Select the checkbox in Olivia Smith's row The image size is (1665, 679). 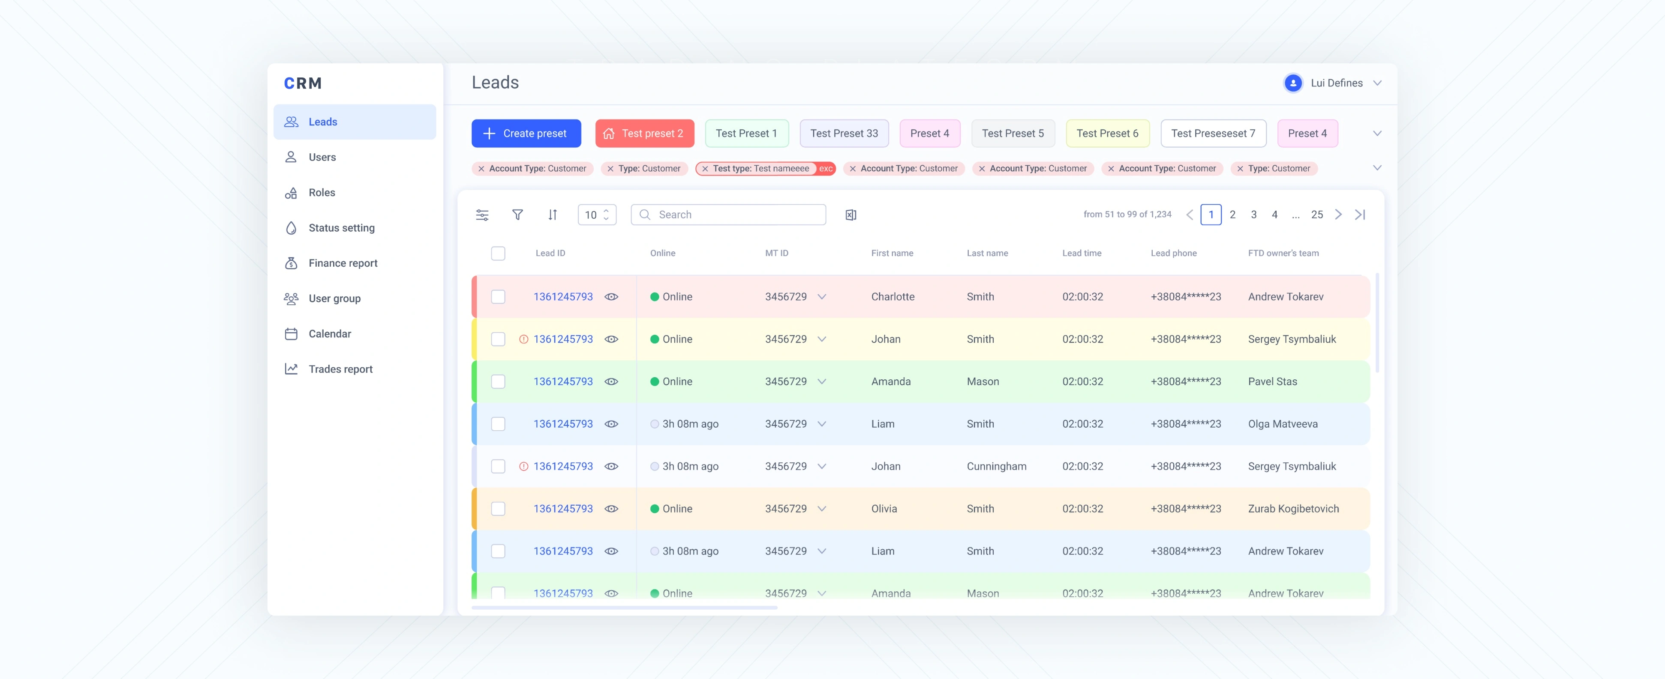pyautogui.click(x=498, y=509)
